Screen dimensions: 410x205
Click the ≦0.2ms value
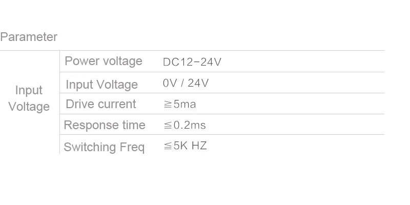click(x=184, y=125)
